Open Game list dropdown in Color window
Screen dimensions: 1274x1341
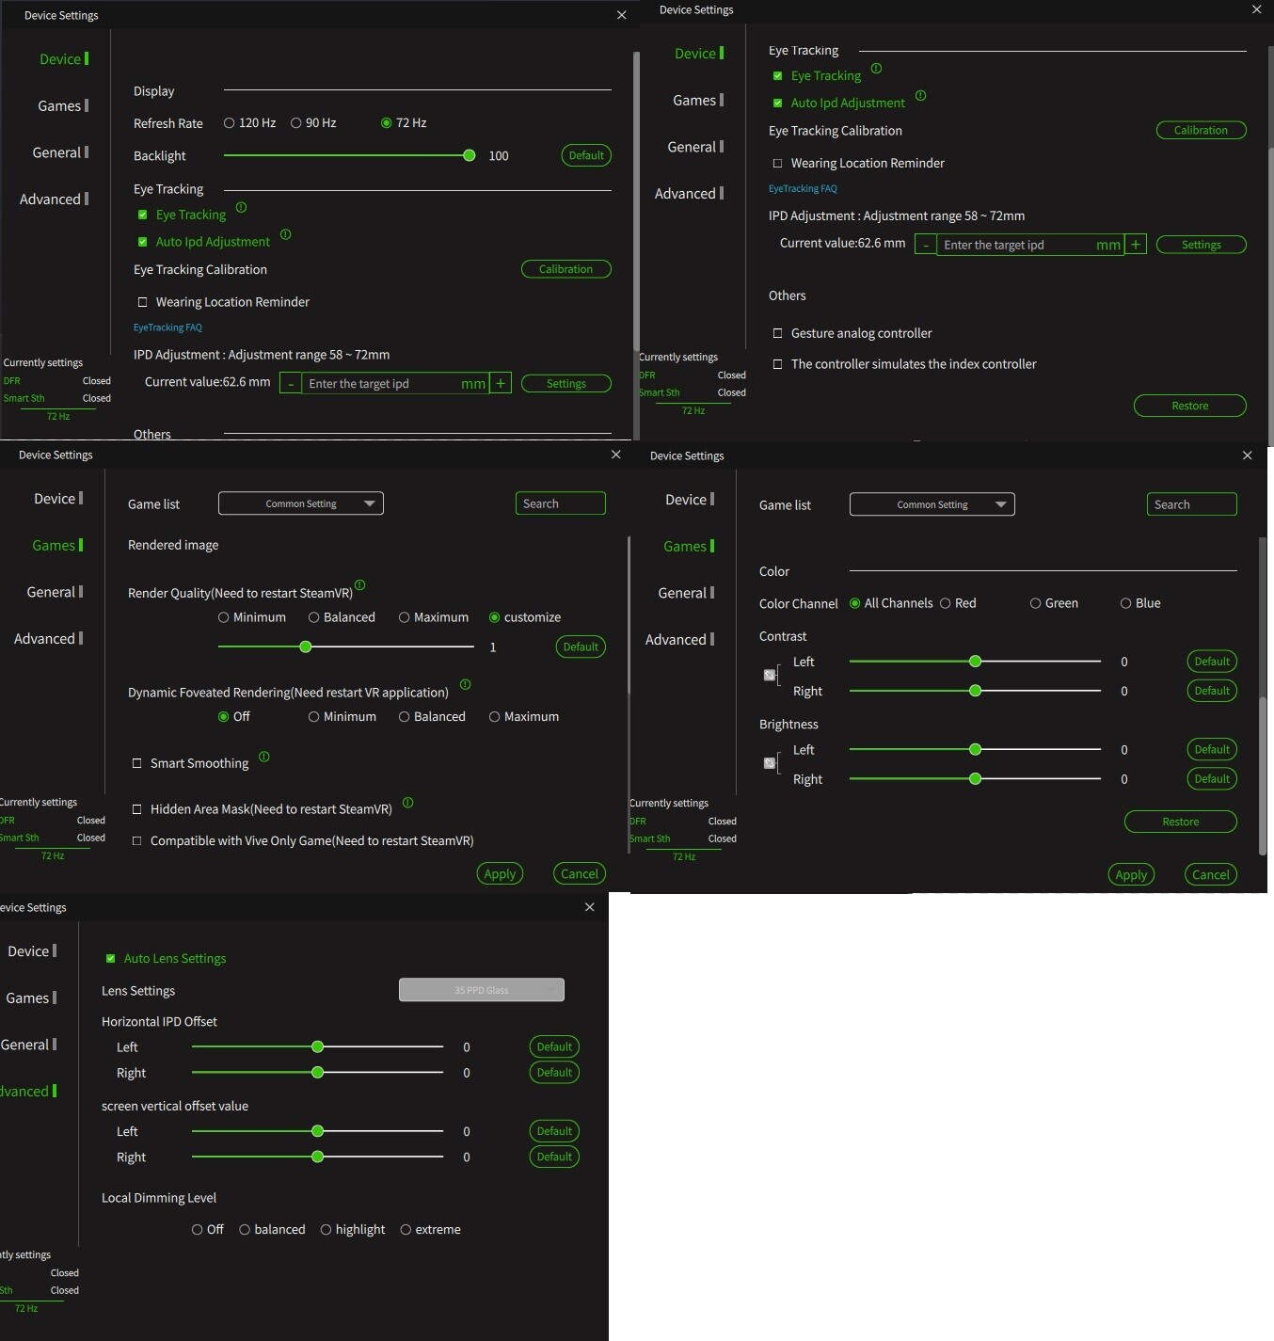point(932,504)
